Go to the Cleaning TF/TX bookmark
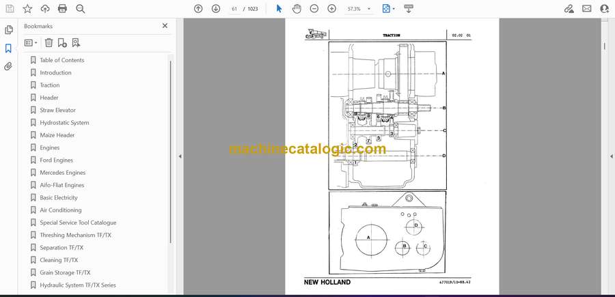 click(59, 260)
